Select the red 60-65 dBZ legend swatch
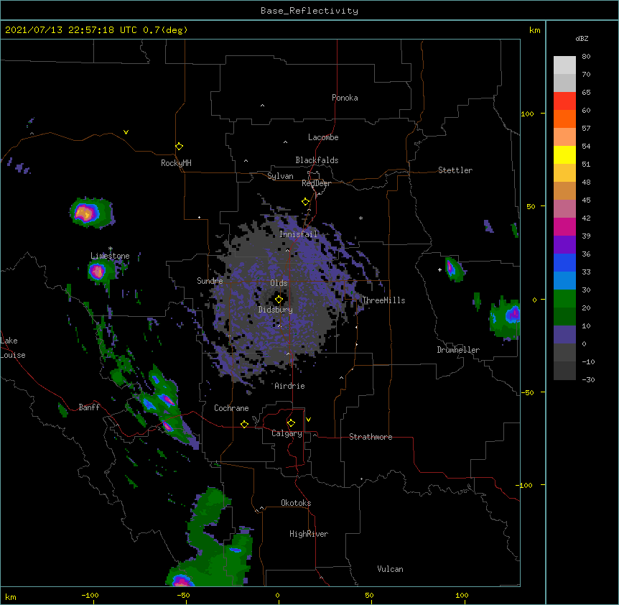The image size is (619, 605). coord(564,101)
